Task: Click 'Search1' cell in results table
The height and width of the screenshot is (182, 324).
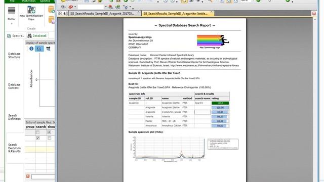Action: coord(199,103)
